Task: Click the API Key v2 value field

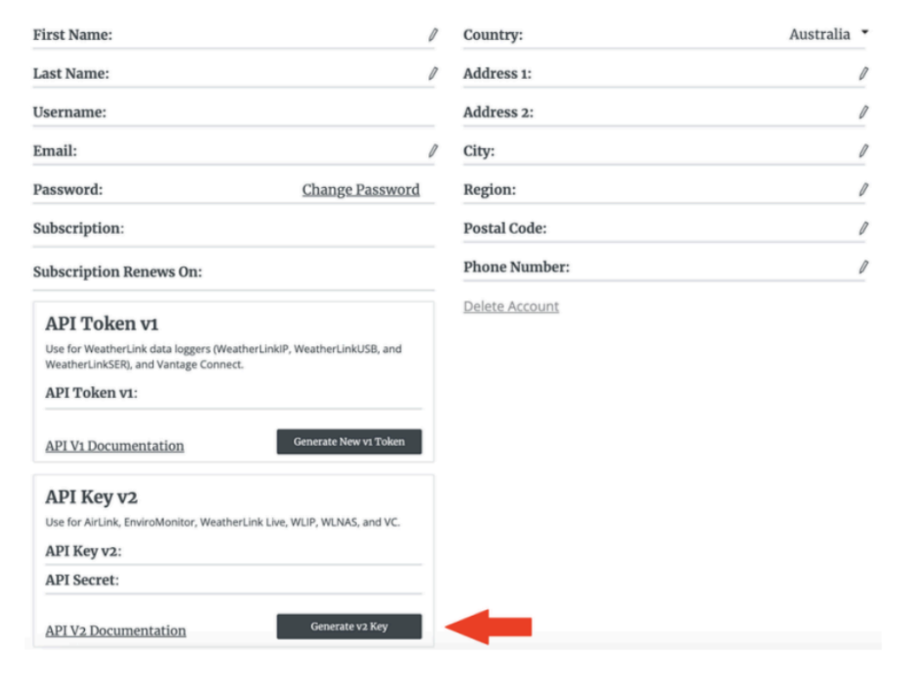Action: [234, 551]
